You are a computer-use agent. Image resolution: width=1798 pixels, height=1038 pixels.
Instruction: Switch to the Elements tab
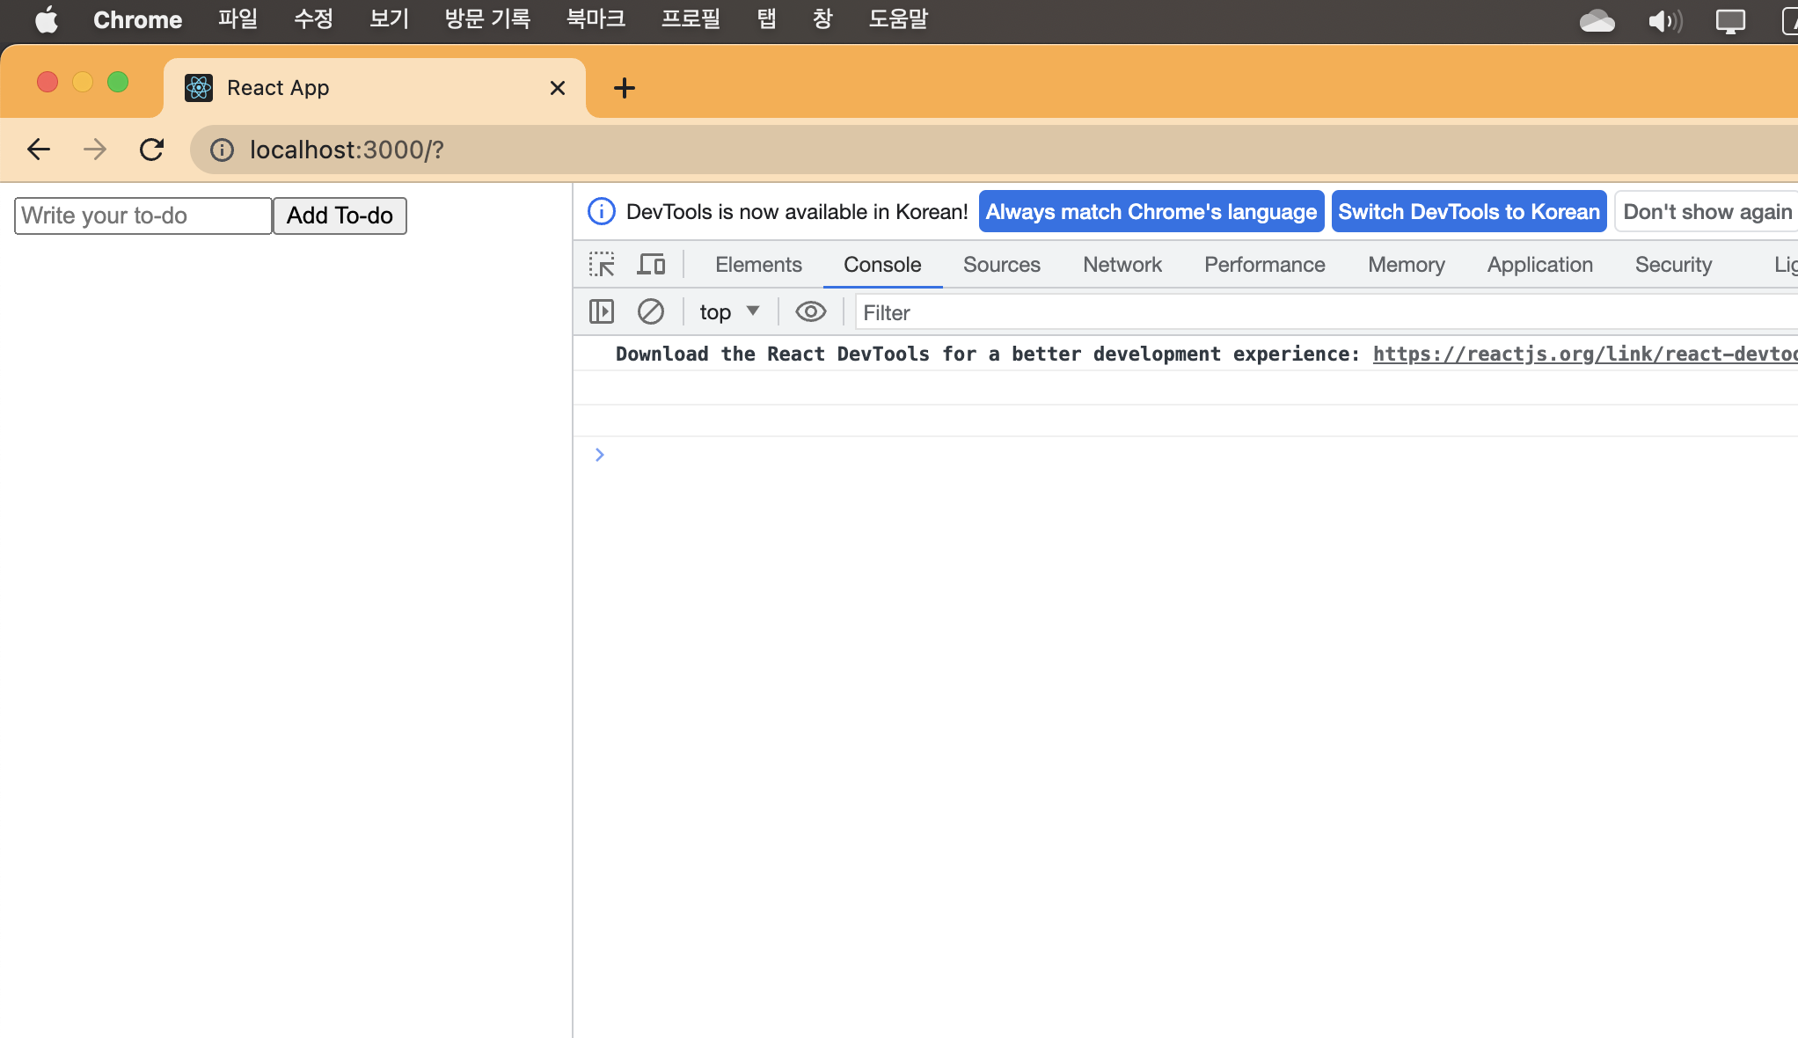pos(758,265)
